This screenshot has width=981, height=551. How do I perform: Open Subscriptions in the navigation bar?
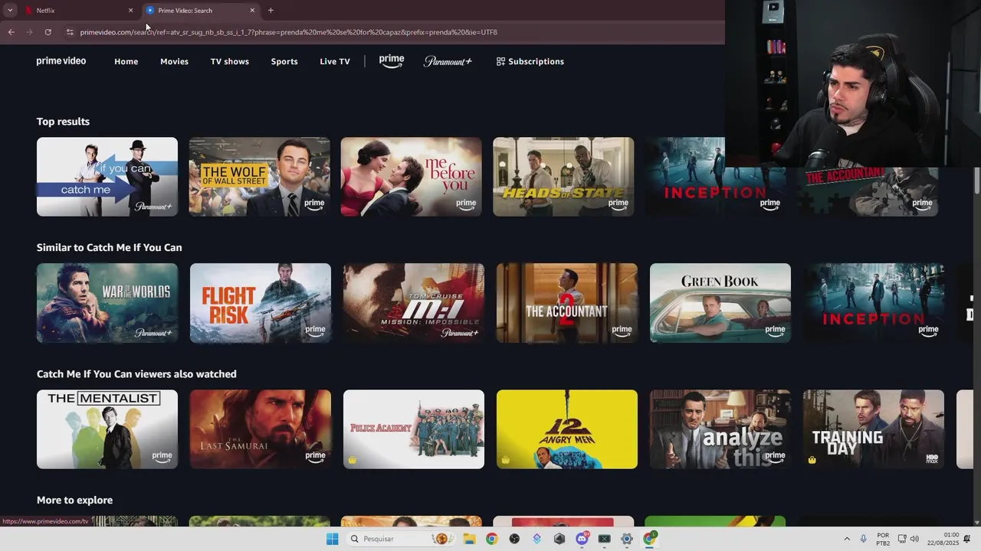pos(530,61)
